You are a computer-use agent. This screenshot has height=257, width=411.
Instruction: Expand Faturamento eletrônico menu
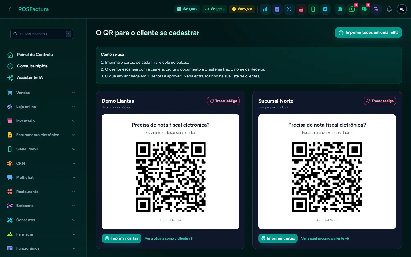tap(42, 135)
